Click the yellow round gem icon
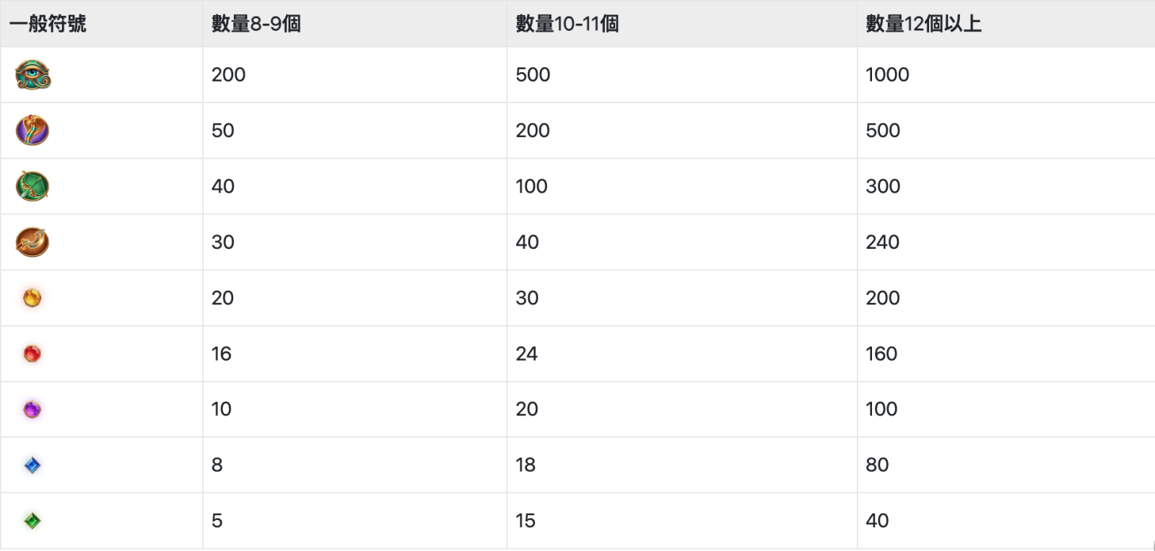The image size is (1155, 551). (32, 298)
